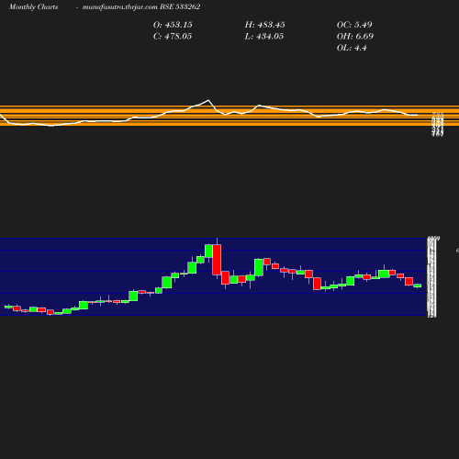Select the high price value H: 483.45
This screenshot has width=459, height=459.
[x=265, y=25]
